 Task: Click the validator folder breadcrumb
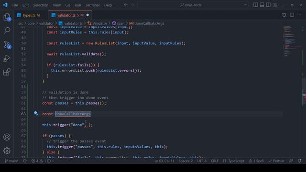click(x=46, y=23)
